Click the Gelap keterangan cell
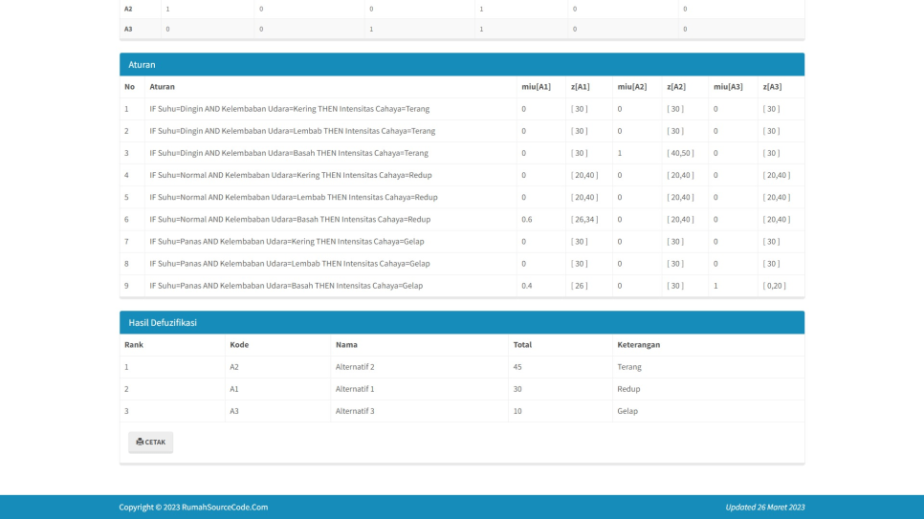Viewport: 924px width, 519px height. [627, 411]
